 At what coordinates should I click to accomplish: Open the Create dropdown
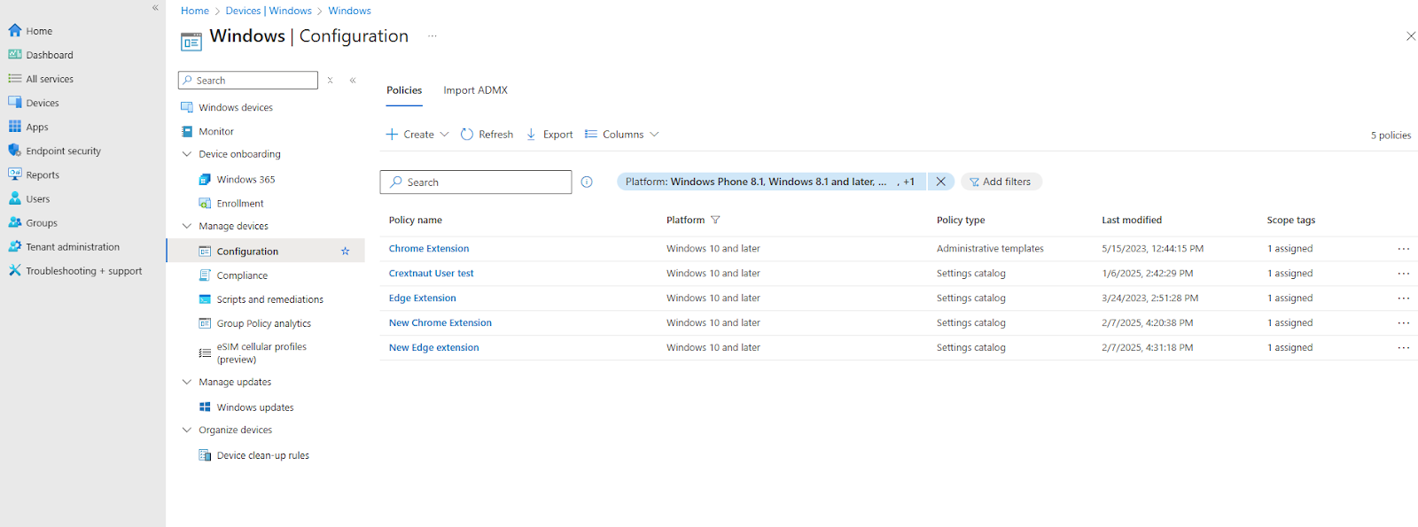417,135
